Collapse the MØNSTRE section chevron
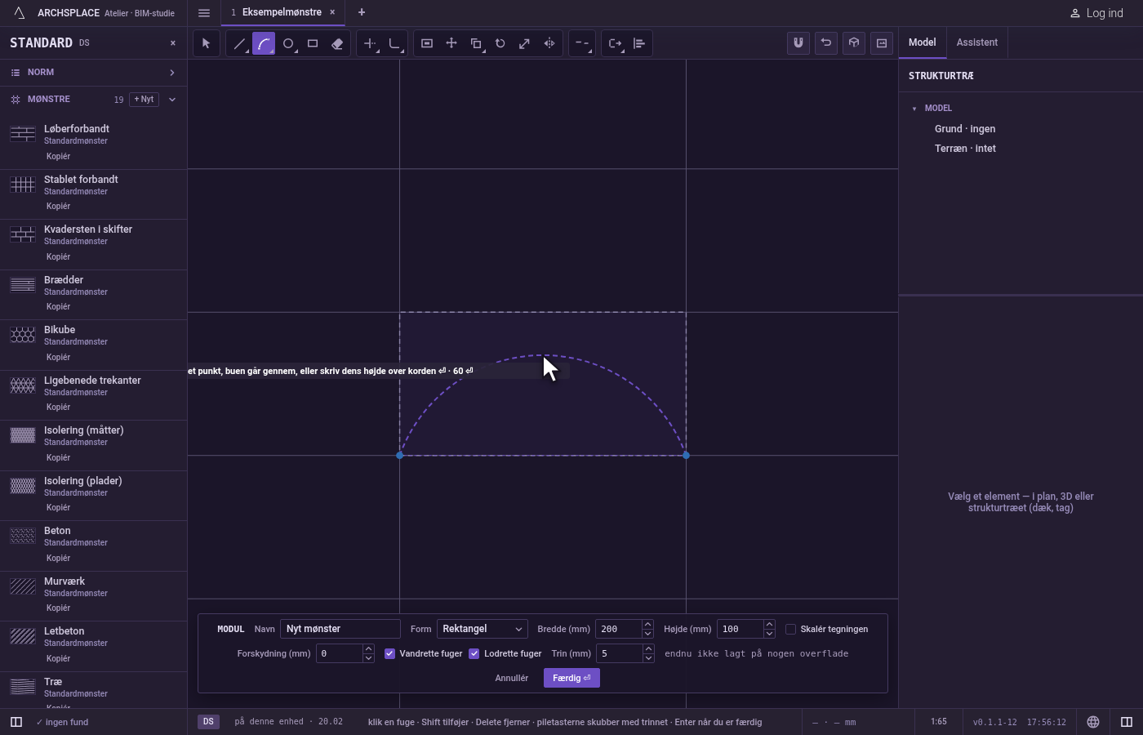The height and width of the screenshot is (735, 1143). [x=172, y=100]
